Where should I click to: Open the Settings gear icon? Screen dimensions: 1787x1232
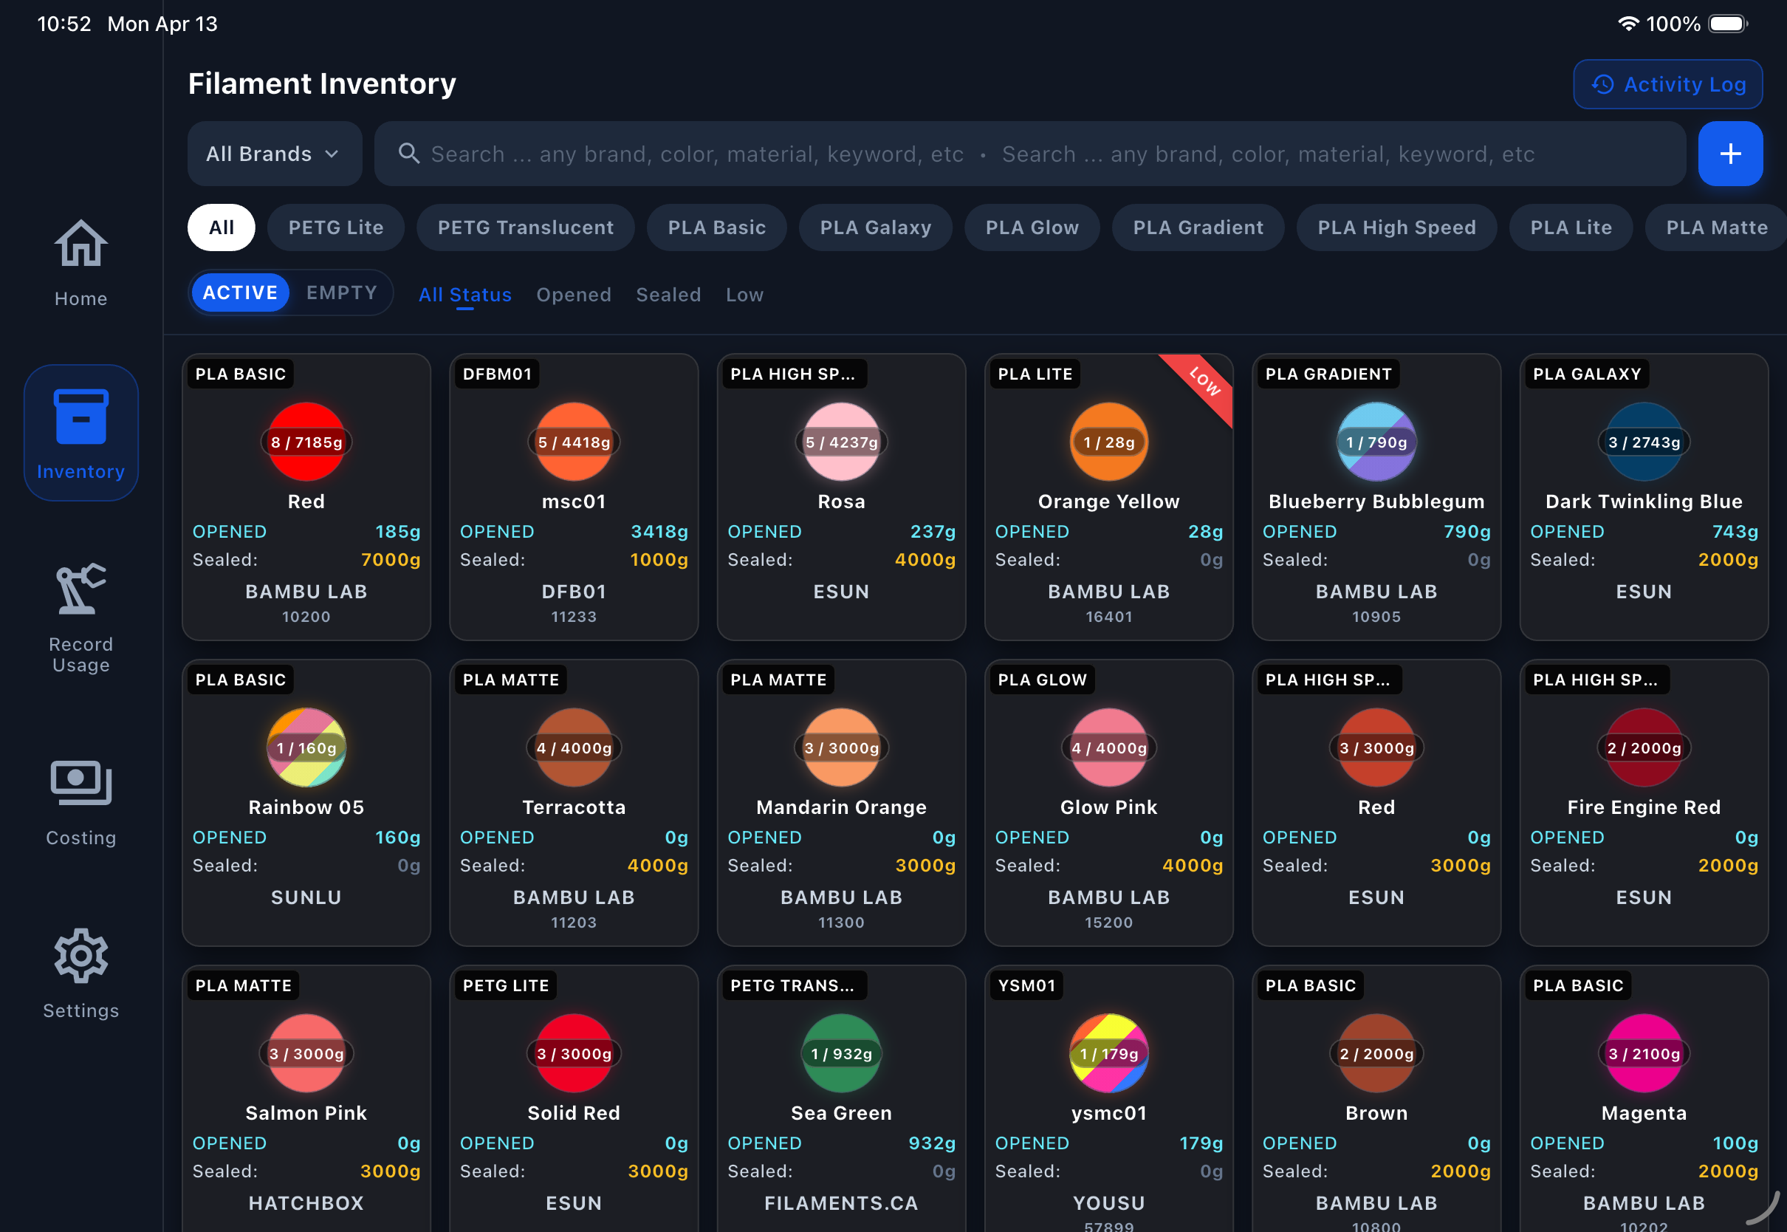point(80,956)
